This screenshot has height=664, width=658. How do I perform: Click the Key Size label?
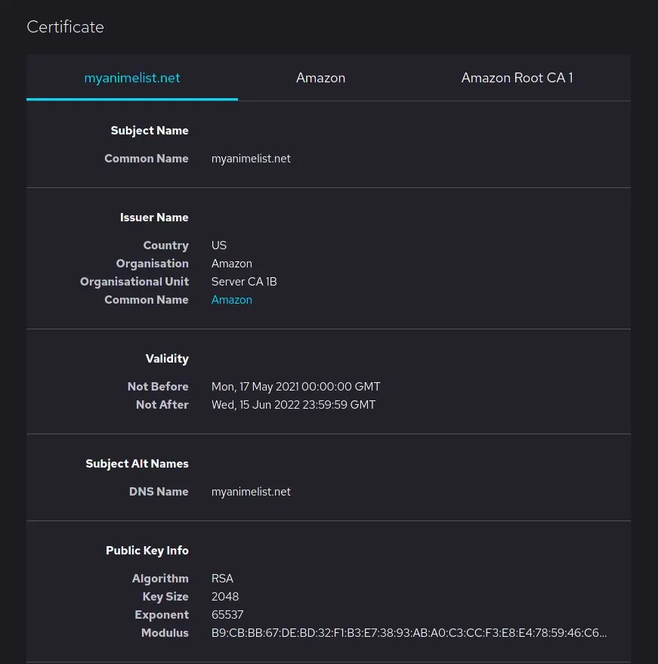(165, 597)
